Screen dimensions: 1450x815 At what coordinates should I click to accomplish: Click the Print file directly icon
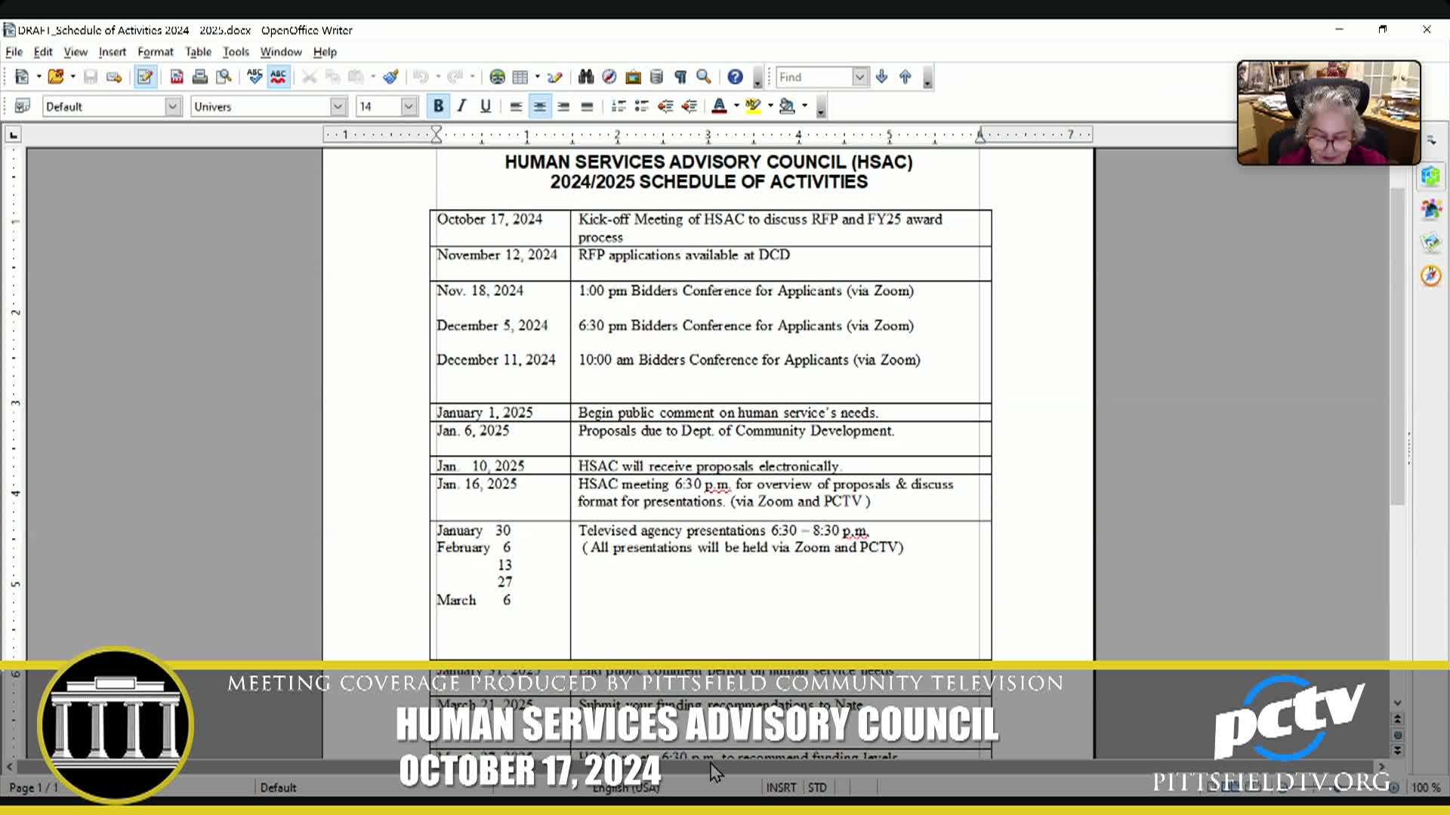(200, 77)
